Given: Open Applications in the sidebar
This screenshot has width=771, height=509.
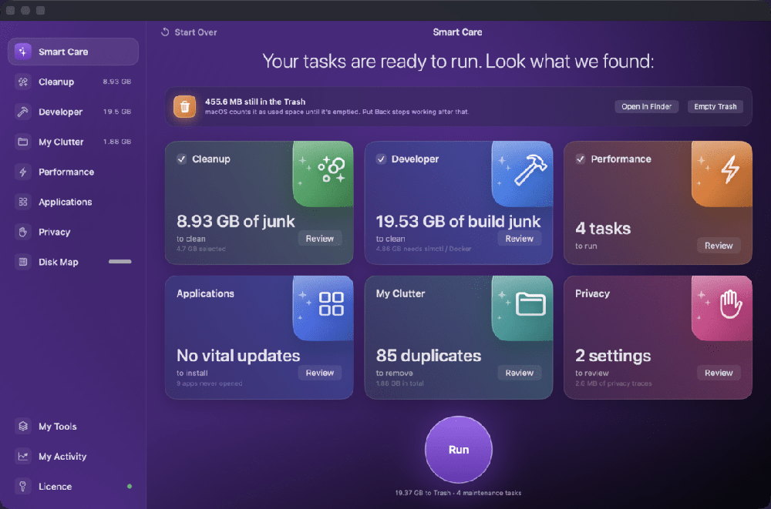Looking at the screenshot, I should [73, 202].
